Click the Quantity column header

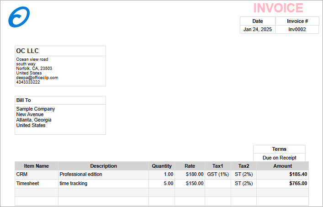pos(162,166)
